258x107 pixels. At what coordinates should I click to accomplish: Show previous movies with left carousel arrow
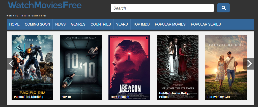click(x=11, y=63)
